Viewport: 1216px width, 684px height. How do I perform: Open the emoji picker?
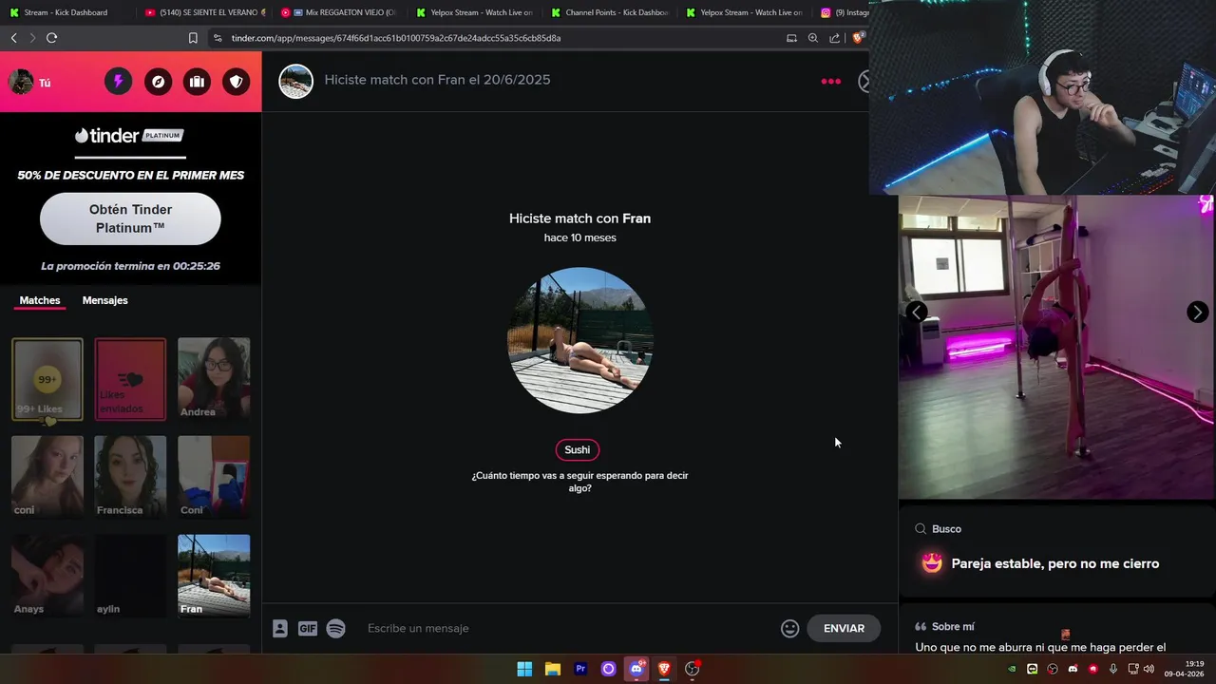point(789,628)
